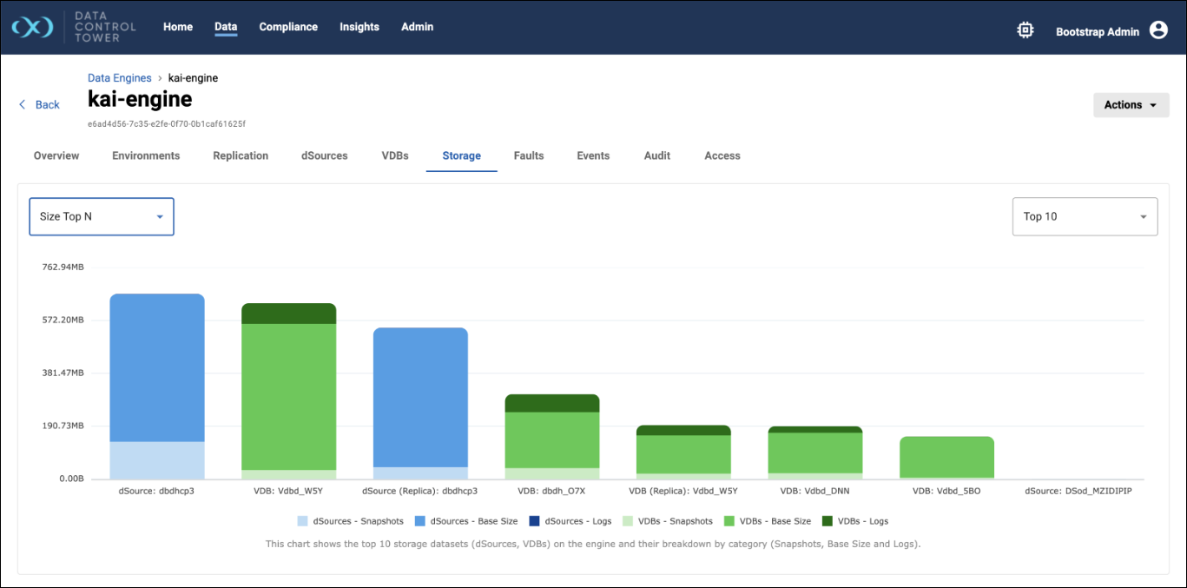Screen dimensions: 1187x588
Task: Open the engine chip icon in header
Action: 1025,30
